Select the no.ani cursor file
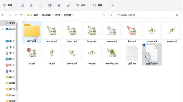Screen dimensions: 183x102 pyautogui.click(x=32, y=54)
